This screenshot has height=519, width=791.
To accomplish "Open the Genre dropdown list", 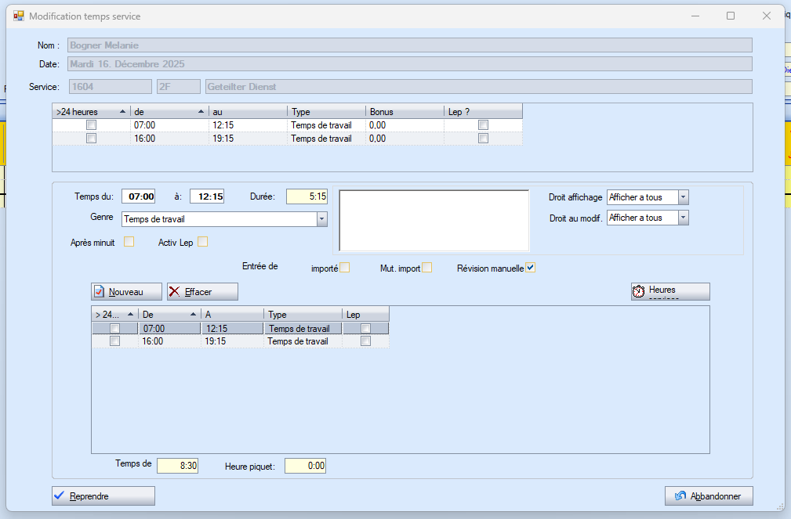I will [x=321, y=219].
